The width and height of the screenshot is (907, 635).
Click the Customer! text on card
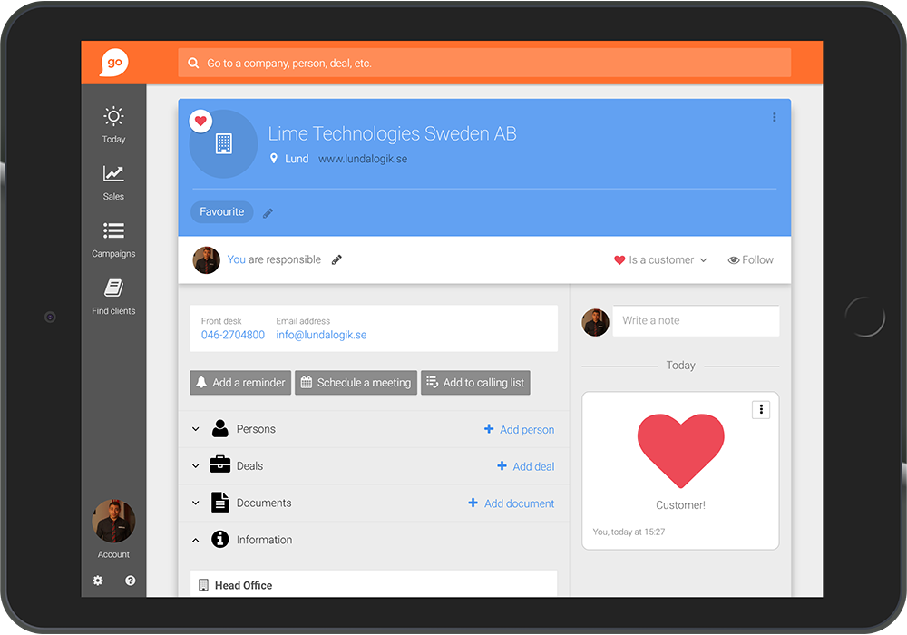click(x=681, y=505)
